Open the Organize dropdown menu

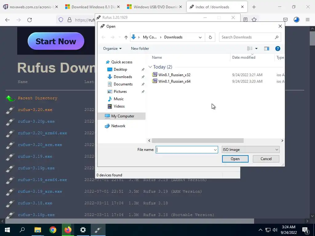pyautogui.click(x=112, y=49)
